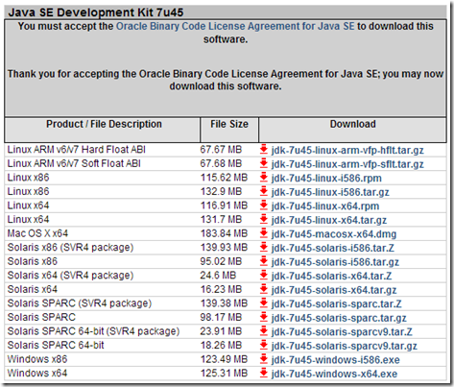The image size is (454, 387).
Task: Download jdk-7u45-solaris-x64.tar.gz
Action: pos(334,290)
